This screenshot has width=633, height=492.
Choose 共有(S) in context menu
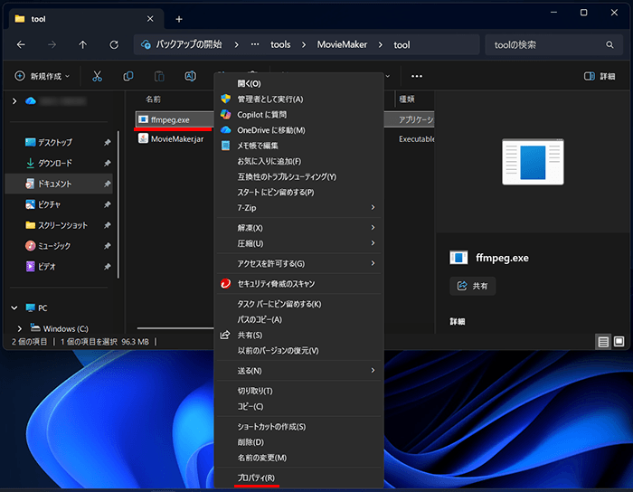point(299,335)
